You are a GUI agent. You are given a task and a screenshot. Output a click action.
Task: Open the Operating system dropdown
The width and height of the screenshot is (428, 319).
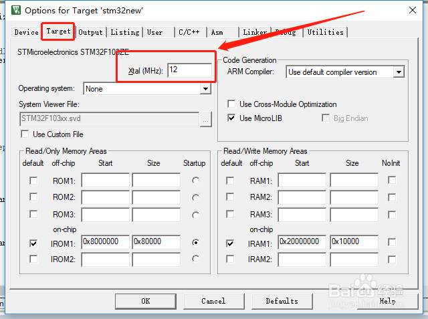[205, 89]
